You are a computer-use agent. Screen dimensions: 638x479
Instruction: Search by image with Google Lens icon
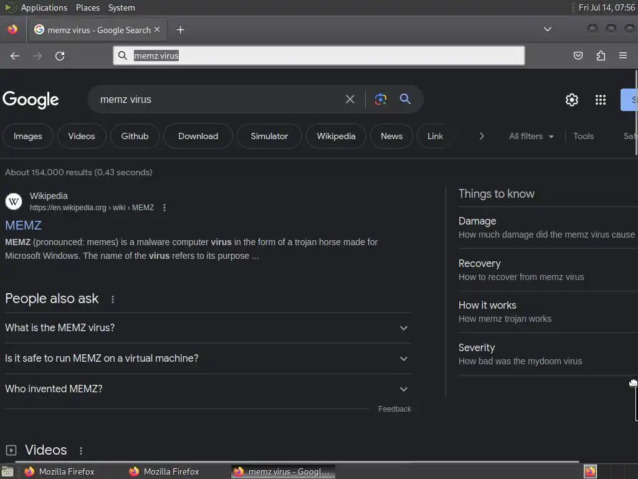[x=381, y=99]
